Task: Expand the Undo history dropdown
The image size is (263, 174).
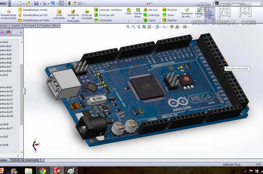Action: (x=57, y=3)
